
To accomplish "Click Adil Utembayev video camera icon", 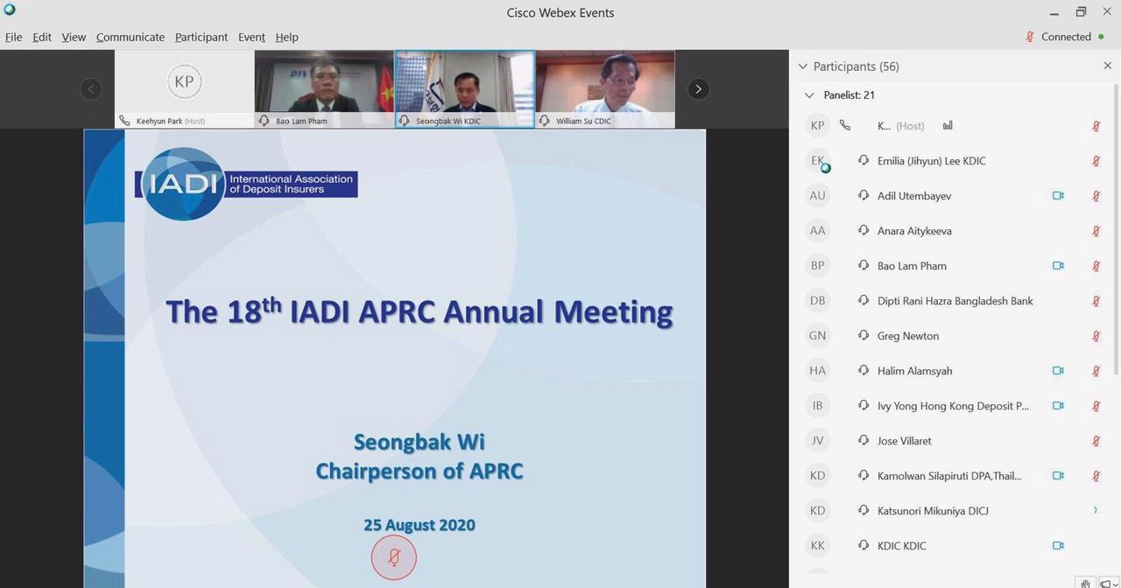I will pyautogui.click(x=1058, y=196).
